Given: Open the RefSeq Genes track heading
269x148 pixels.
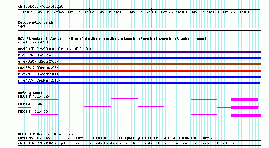Looking at the screenshot, I should coord(31,93).
